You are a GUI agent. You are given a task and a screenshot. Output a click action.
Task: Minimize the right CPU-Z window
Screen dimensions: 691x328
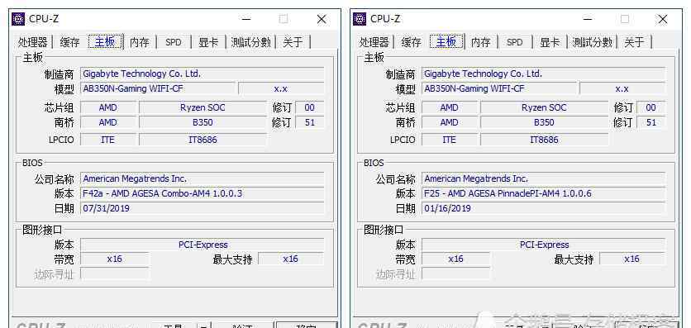(x=587, y=19)
